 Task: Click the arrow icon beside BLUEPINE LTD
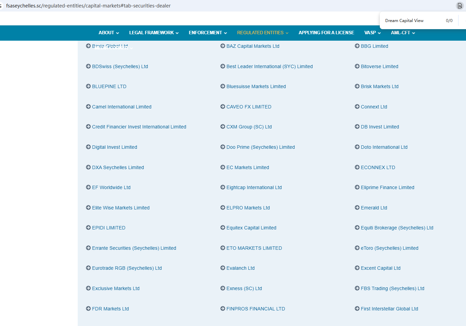tap(88, 86)
